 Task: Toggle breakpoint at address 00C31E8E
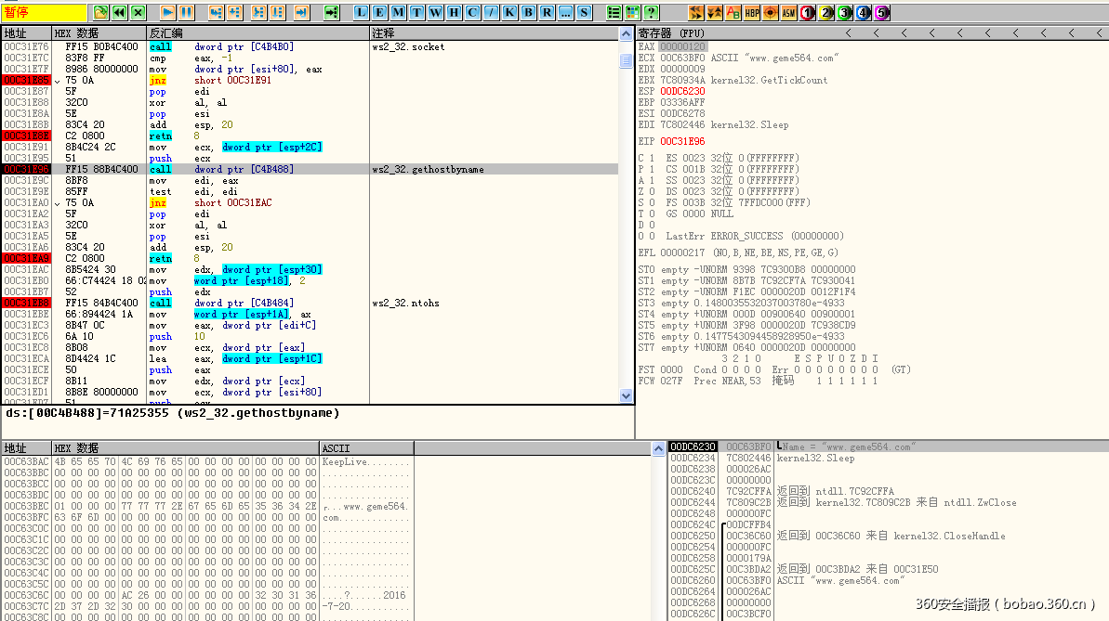click(x=26, y=136)
